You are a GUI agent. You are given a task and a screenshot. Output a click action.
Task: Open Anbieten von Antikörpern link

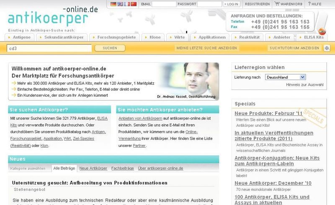click(x=140, y=118)
